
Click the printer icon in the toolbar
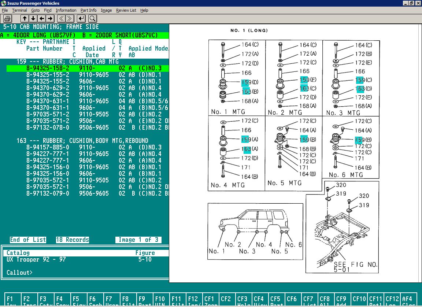click(x=8, y=19)
